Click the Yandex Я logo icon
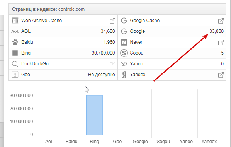 124,75
